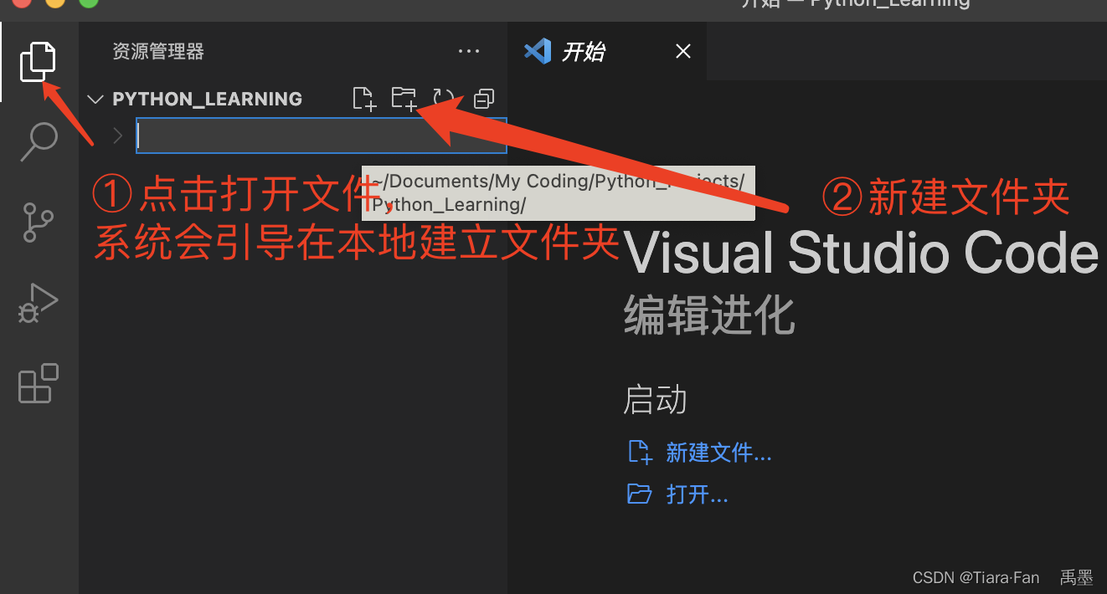Click the New File icon in explorer header
Screen dimensions: 1107x594
[363, 99]
